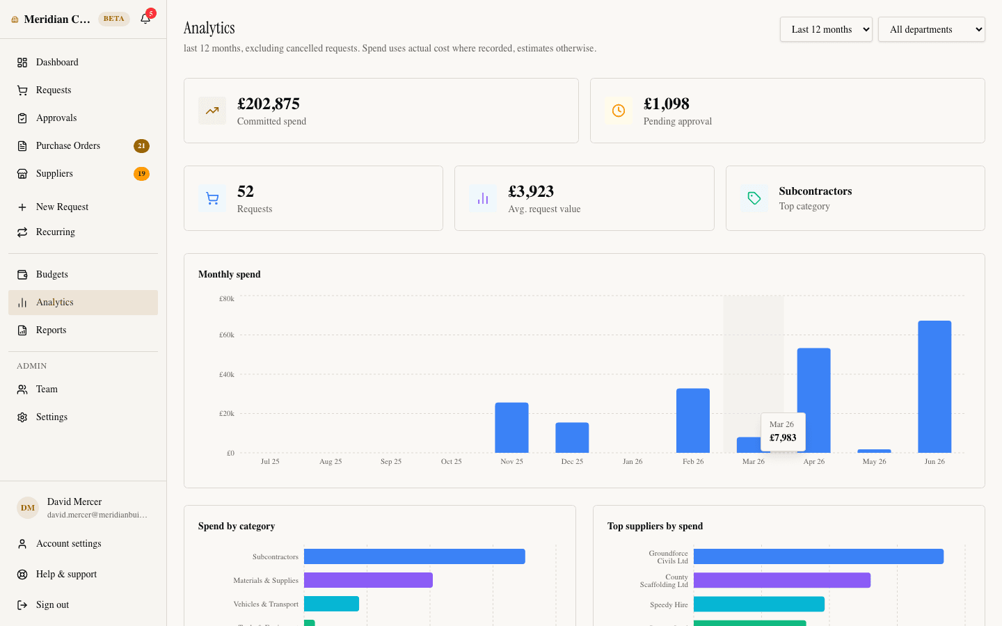Click the Requests card cart icon

[x=212, y=198]
